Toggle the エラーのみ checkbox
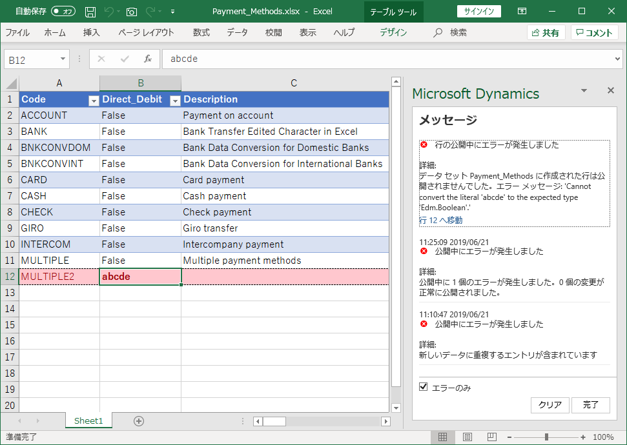This screenshot has height=445, width=627. pyautogui.click(x=423, y=387)
